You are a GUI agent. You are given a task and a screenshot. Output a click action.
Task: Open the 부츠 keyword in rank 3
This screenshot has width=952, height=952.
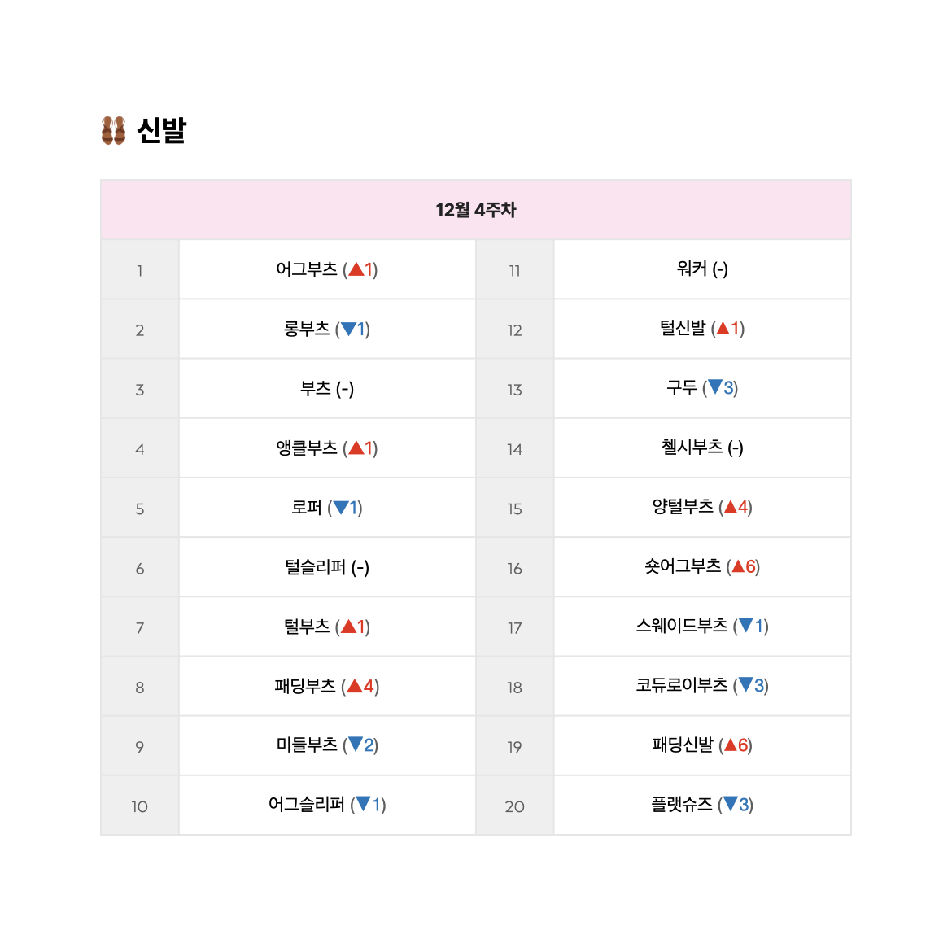coord(316,388)
